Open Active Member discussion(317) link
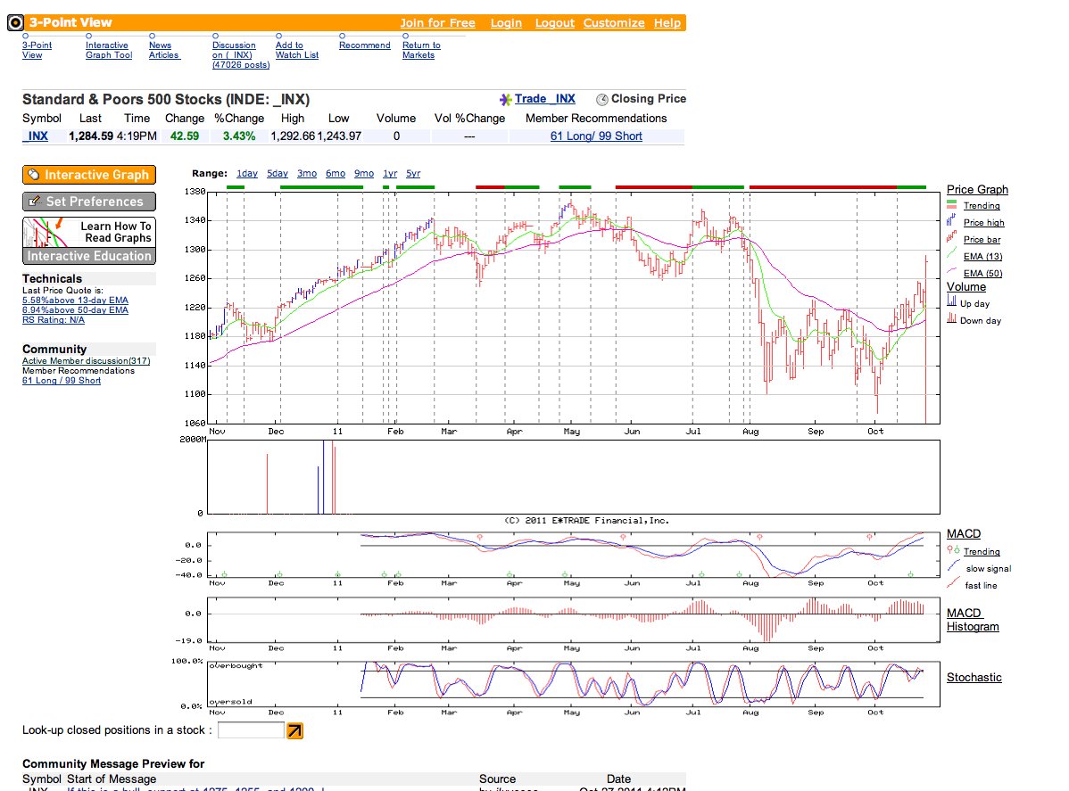Viewport: 1069px width, 791px height. click(86, 361)
